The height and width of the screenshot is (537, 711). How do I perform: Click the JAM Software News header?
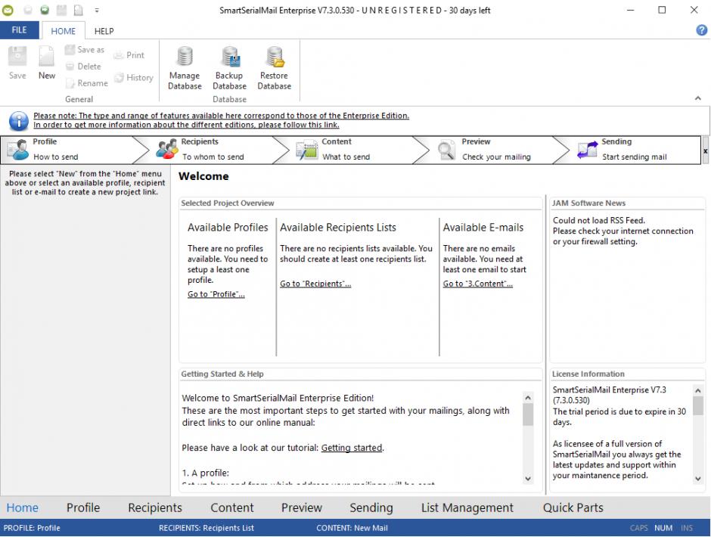pos(588,203)
